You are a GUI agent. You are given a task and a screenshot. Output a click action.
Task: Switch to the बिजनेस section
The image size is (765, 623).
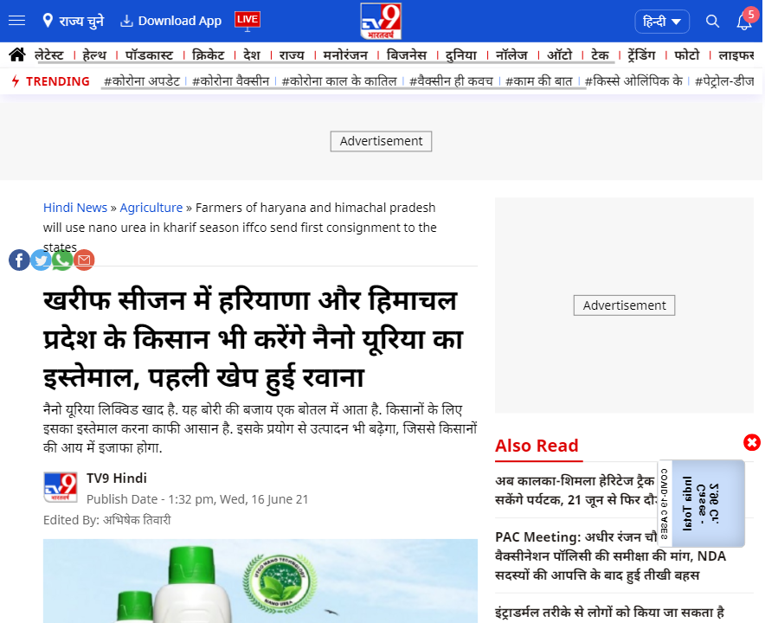pos(407,54)
